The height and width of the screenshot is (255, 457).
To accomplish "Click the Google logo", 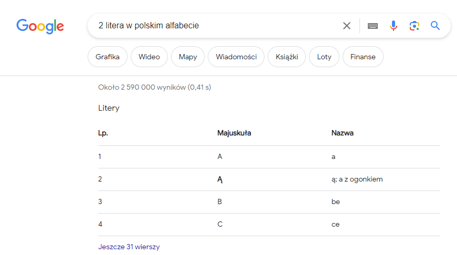I will point(40,26).
